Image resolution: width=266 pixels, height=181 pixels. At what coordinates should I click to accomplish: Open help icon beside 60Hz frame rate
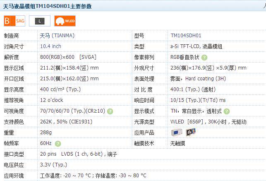[x=58, y=144]
